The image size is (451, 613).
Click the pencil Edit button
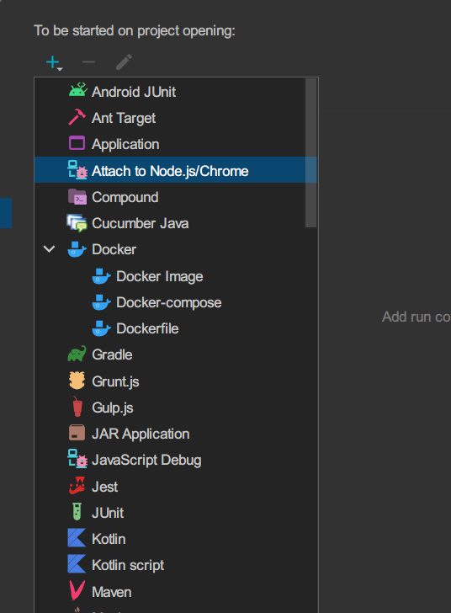[x=124, y=61]
